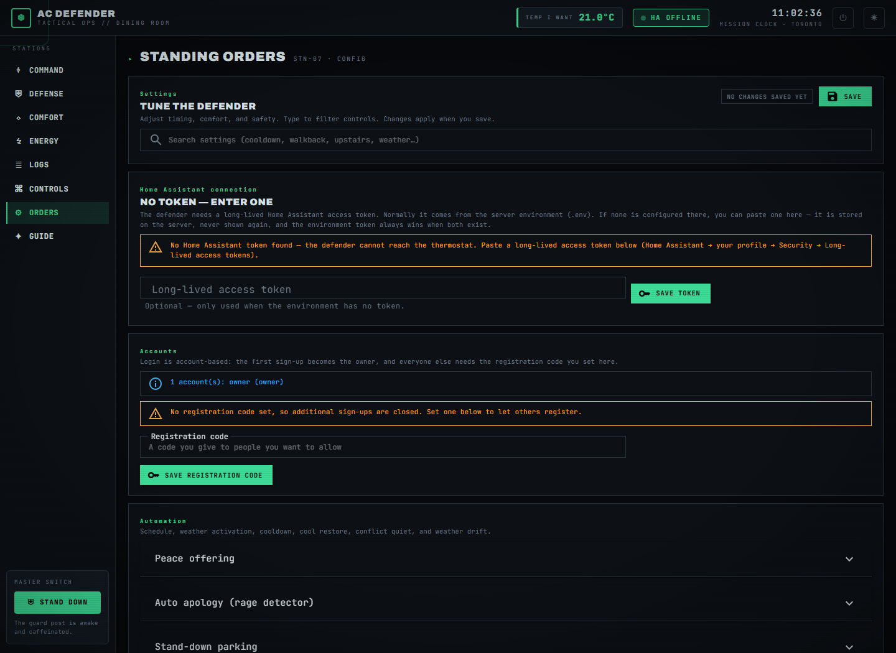Click the No Changes Saved Yet label
Screen dimensions: 896x653
coord(767,96)
